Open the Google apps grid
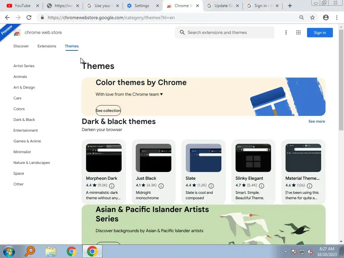Screen dimensions: 344x258 click(298, 33)
